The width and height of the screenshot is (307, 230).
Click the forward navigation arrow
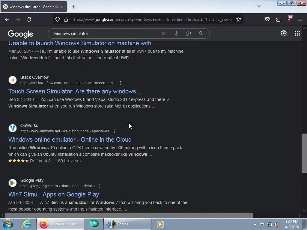point(18,19)
